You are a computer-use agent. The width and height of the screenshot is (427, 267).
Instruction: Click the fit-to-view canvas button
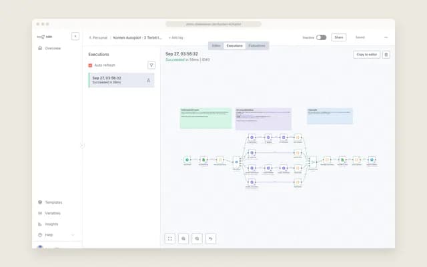(170, 239)
